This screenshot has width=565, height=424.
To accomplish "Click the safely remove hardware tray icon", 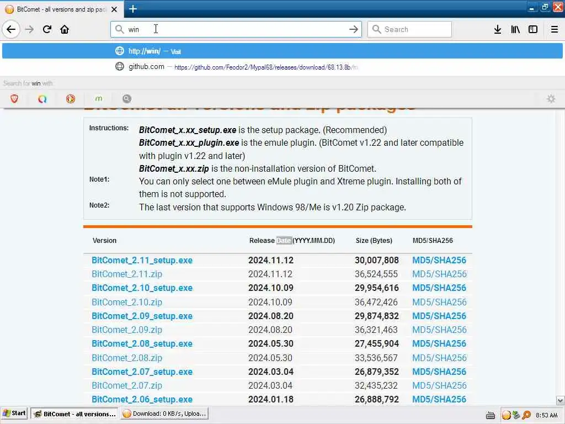I will 516,415.
